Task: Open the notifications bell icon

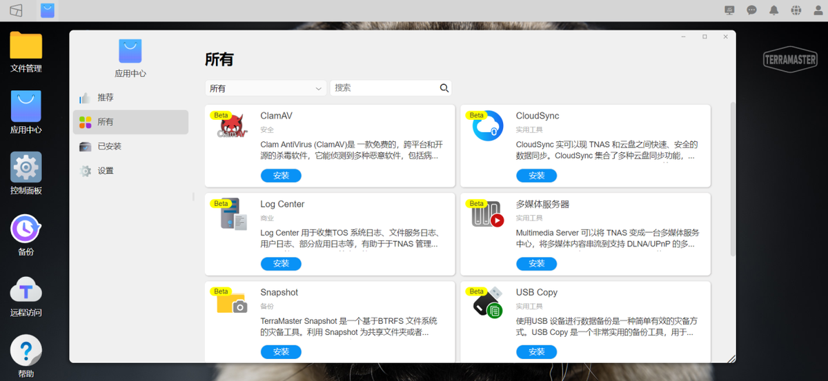Action: pos(774,10)
